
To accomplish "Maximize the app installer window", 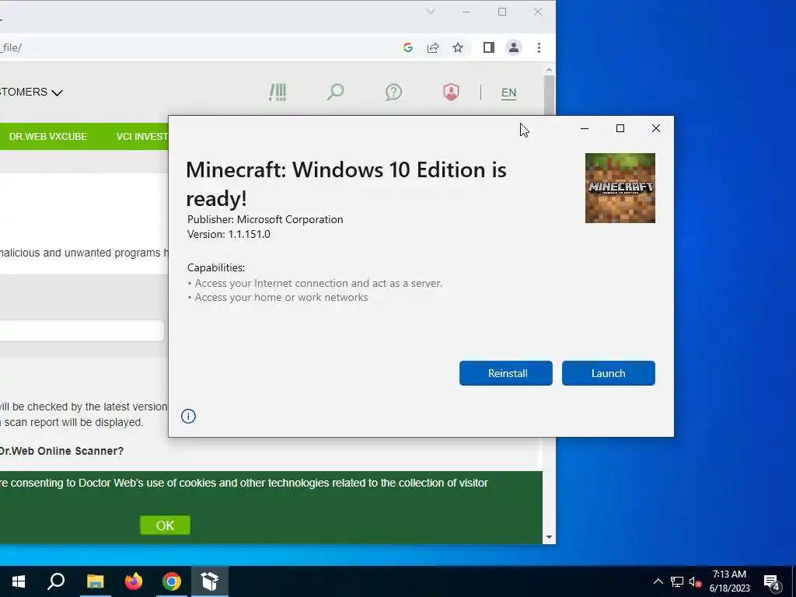I will pyautogui.click(x=620, y=128).
